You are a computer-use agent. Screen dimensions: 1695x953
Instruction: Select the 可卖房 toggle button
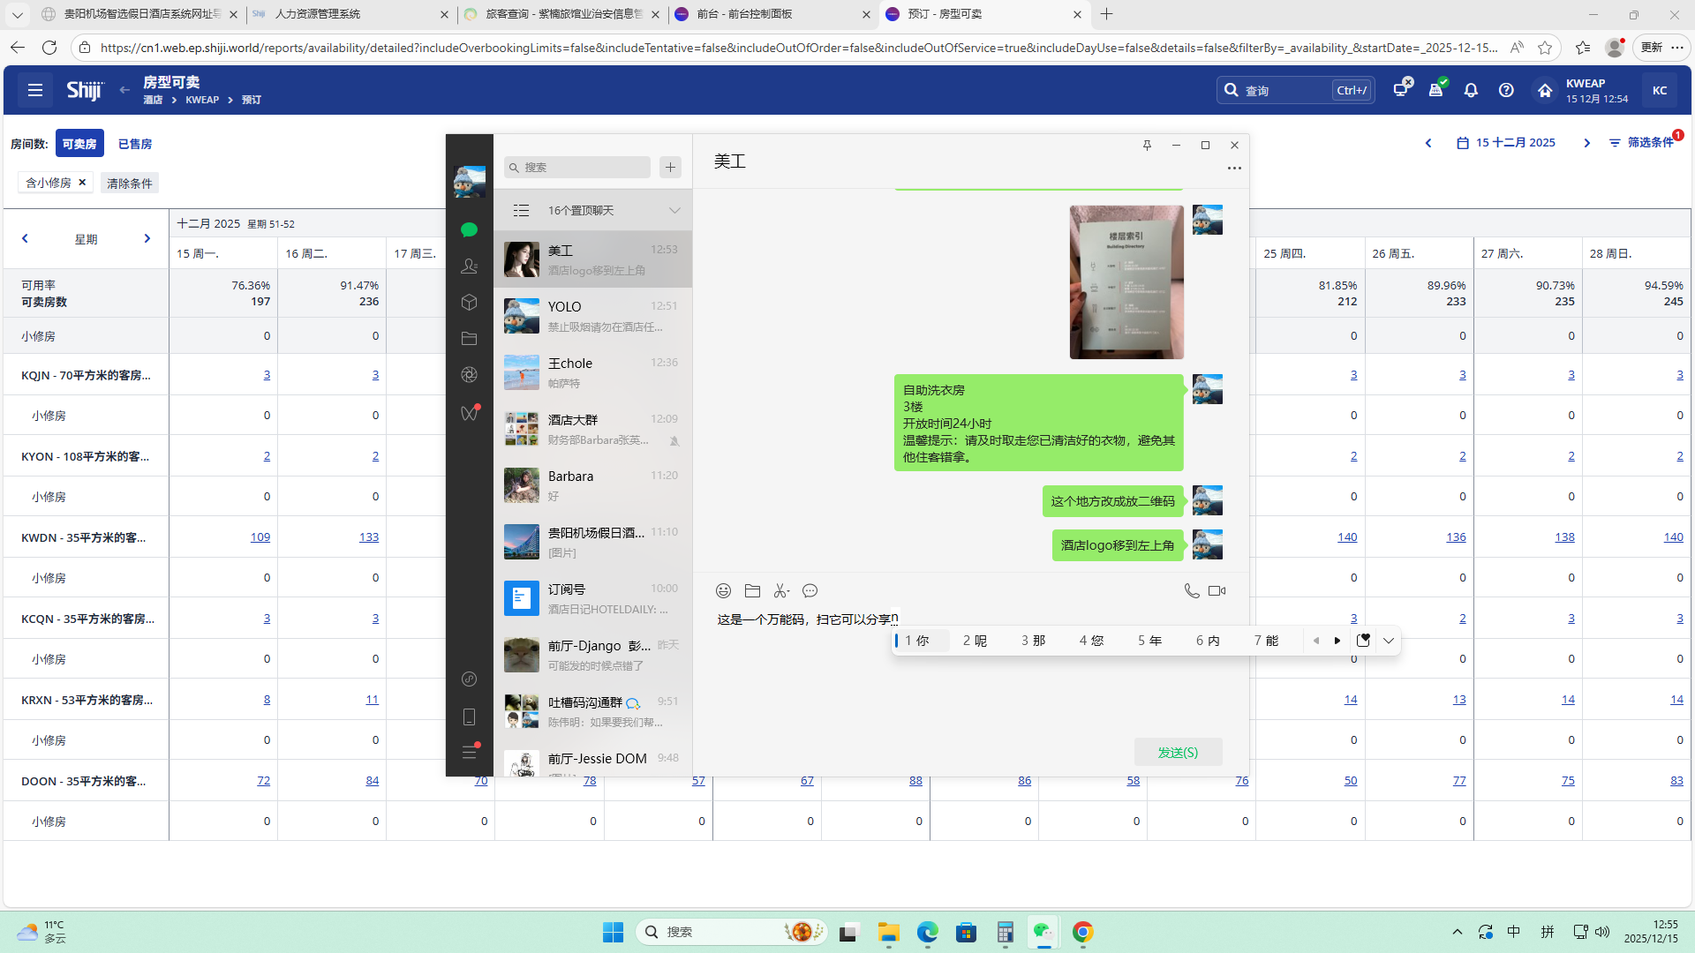pyautogui.click(x=79, y=144)
